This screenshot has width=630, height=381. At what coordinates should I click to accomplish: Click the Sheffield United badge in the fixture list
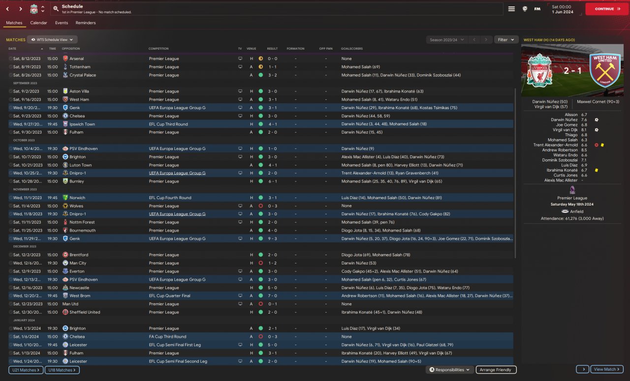pyautogui.click(x=65, y=312)
